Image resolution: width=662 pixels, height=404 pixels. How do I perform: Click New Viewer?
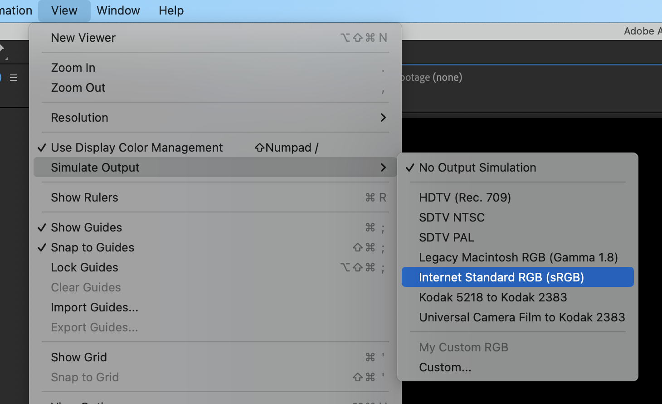click(x=83, y=38)
